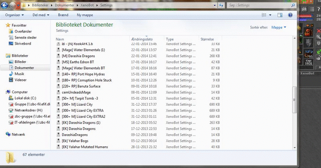Click the Brænd toolbar button
Viewport: 321px width, 168px height.
pos(63,15)
